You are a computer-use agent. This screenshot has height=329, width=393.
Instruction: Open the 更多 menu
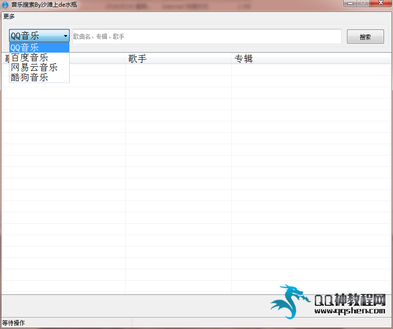[x=9, y=17]
